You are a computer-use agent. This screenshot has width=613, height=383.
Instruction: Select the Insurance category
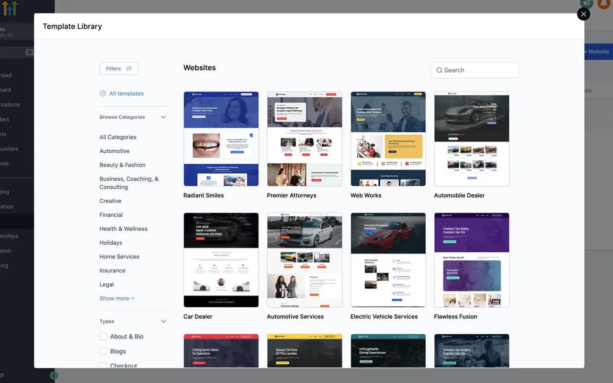pos(113,270)
